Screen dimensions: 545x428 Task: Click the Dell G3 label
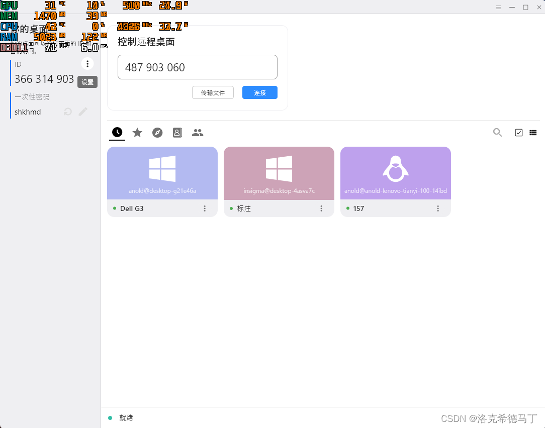tap(132, 208)
